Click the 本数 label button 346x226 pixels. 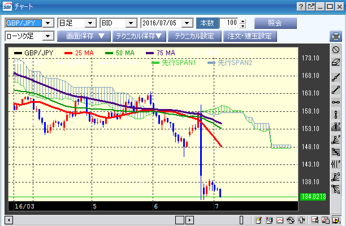click(x=207, y=23)
